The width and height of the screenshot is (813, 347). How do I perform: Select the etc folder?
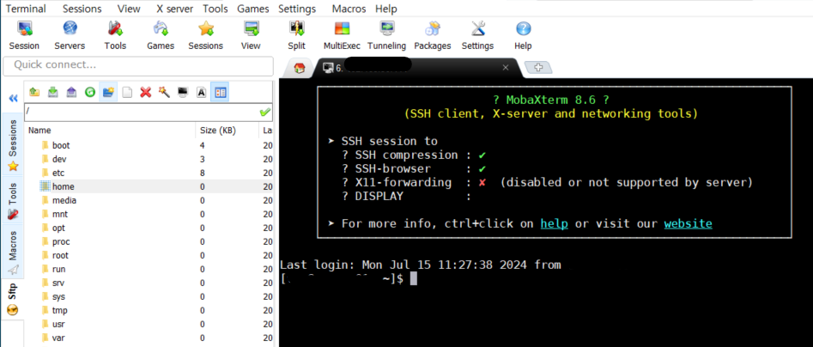click(x=58, y=173)
